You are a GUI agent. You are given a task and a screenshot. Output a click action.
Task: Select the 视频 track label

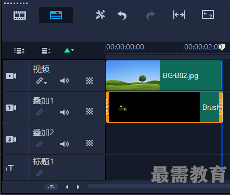41,69
